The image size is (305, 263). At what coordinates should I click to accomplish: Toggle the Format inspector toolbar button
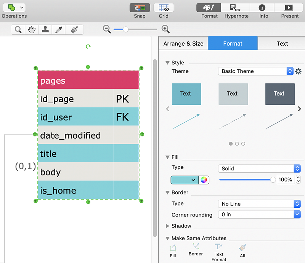tap(209, 8)
